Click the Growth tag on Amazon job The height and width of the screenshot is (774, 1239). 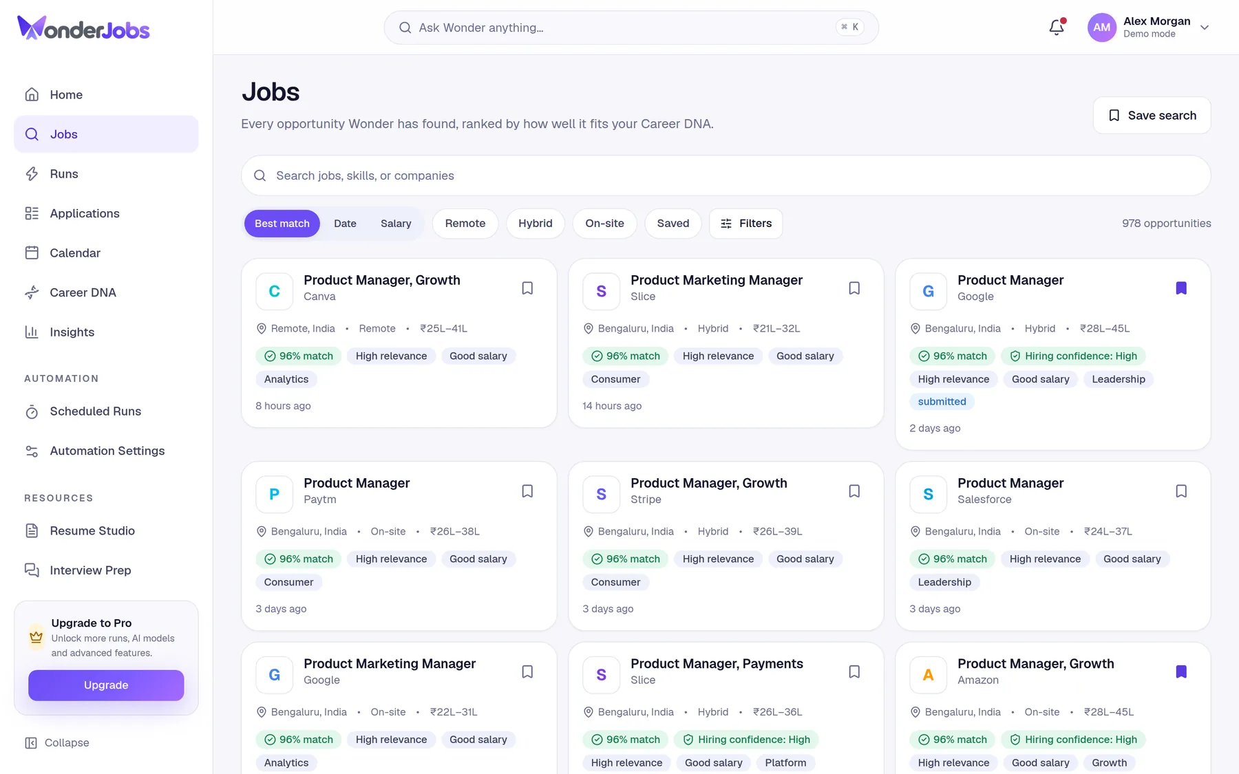(1109, 763)
